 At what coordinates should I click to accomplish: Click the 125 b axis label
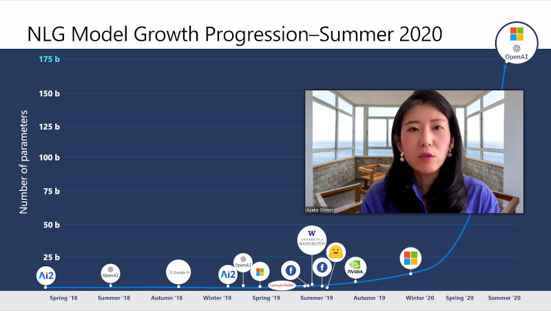point(49,127)
